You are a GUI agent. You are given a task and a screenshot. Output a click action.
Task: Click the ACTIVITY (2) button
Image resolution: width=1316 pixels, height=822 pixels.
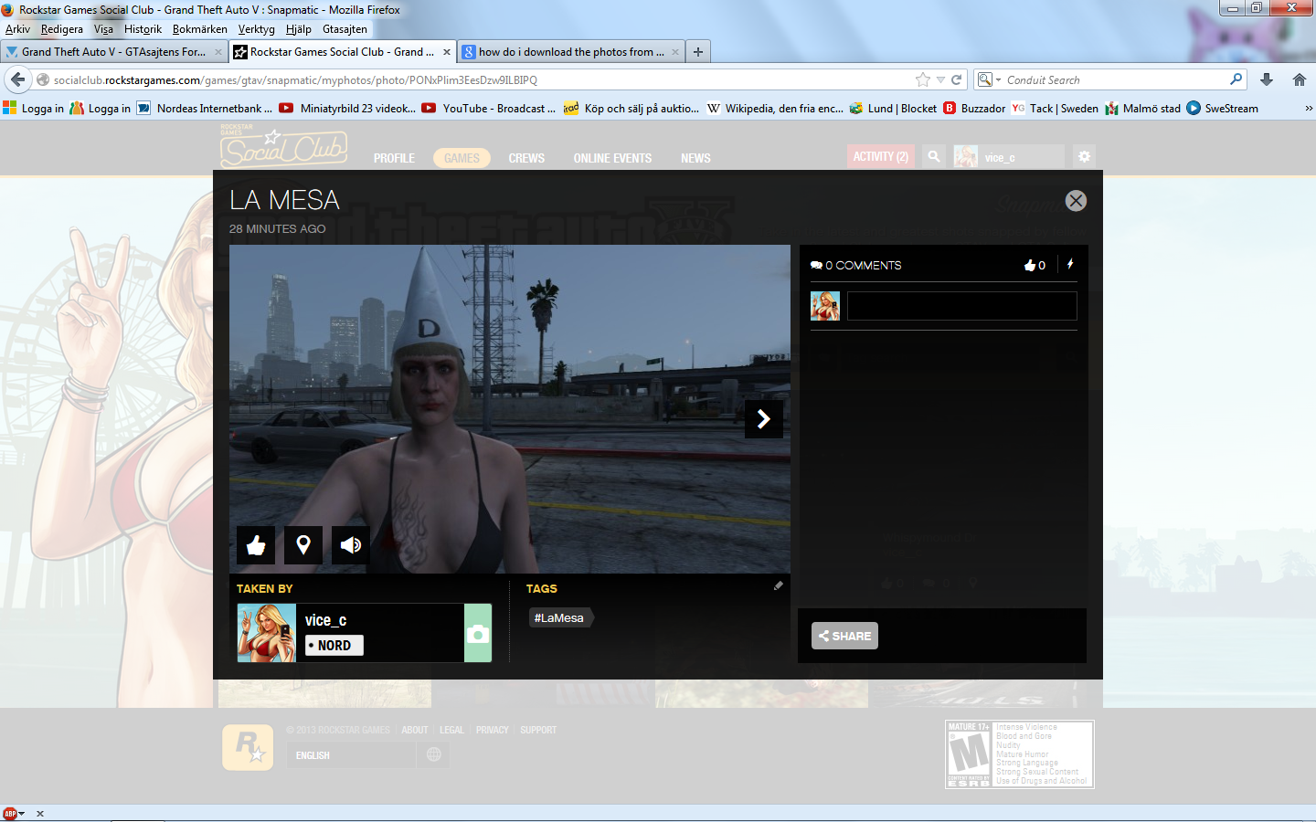pos(881,156)
